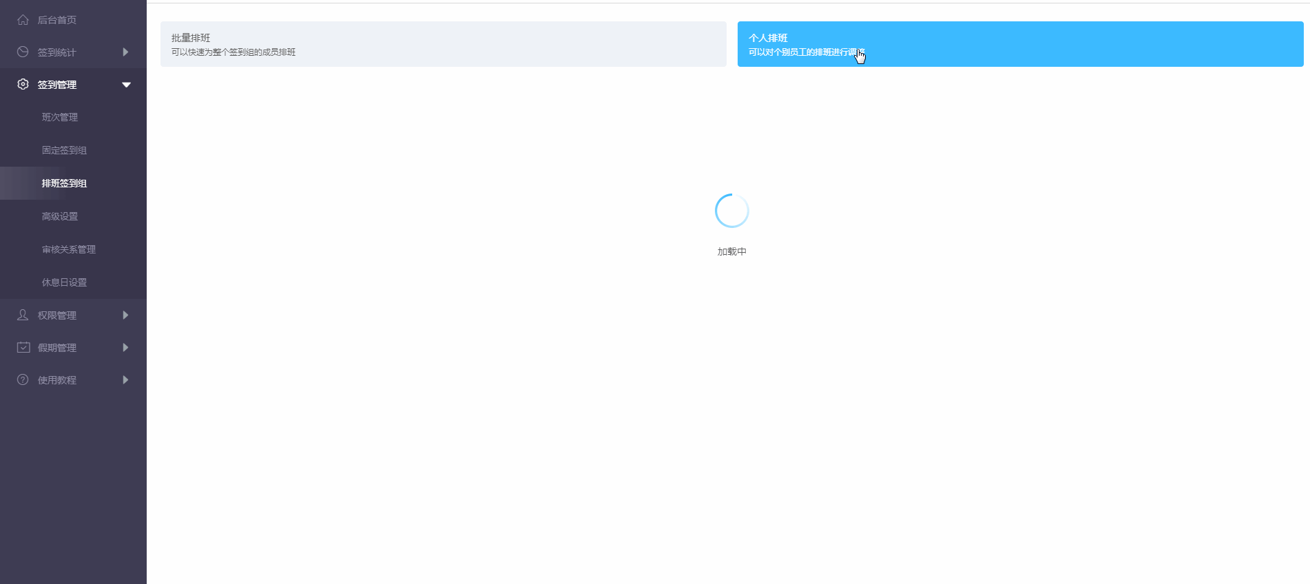The image size is (1310, 584).
Task: Expand the 假期管理 arrow
Action: click(125, 347)
